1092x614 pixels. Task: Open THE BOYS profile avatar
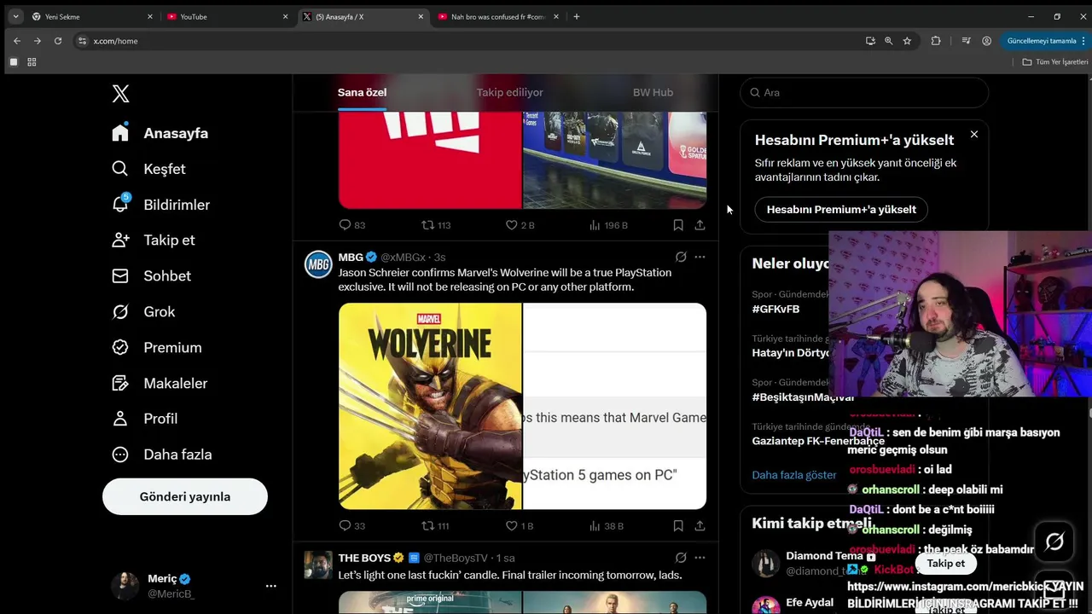click(x=318, y=565)
